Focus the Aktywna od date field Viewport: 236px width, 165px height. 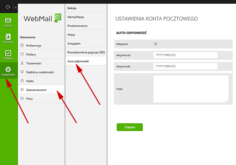(185, 55)
